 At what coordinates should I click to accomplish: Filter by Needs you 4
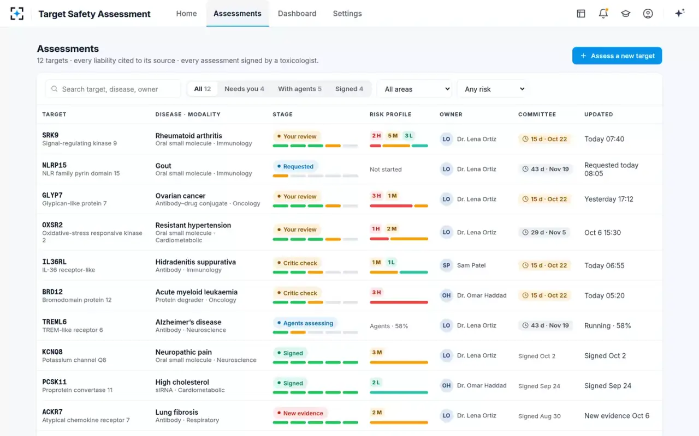click(x=244, y=89)
